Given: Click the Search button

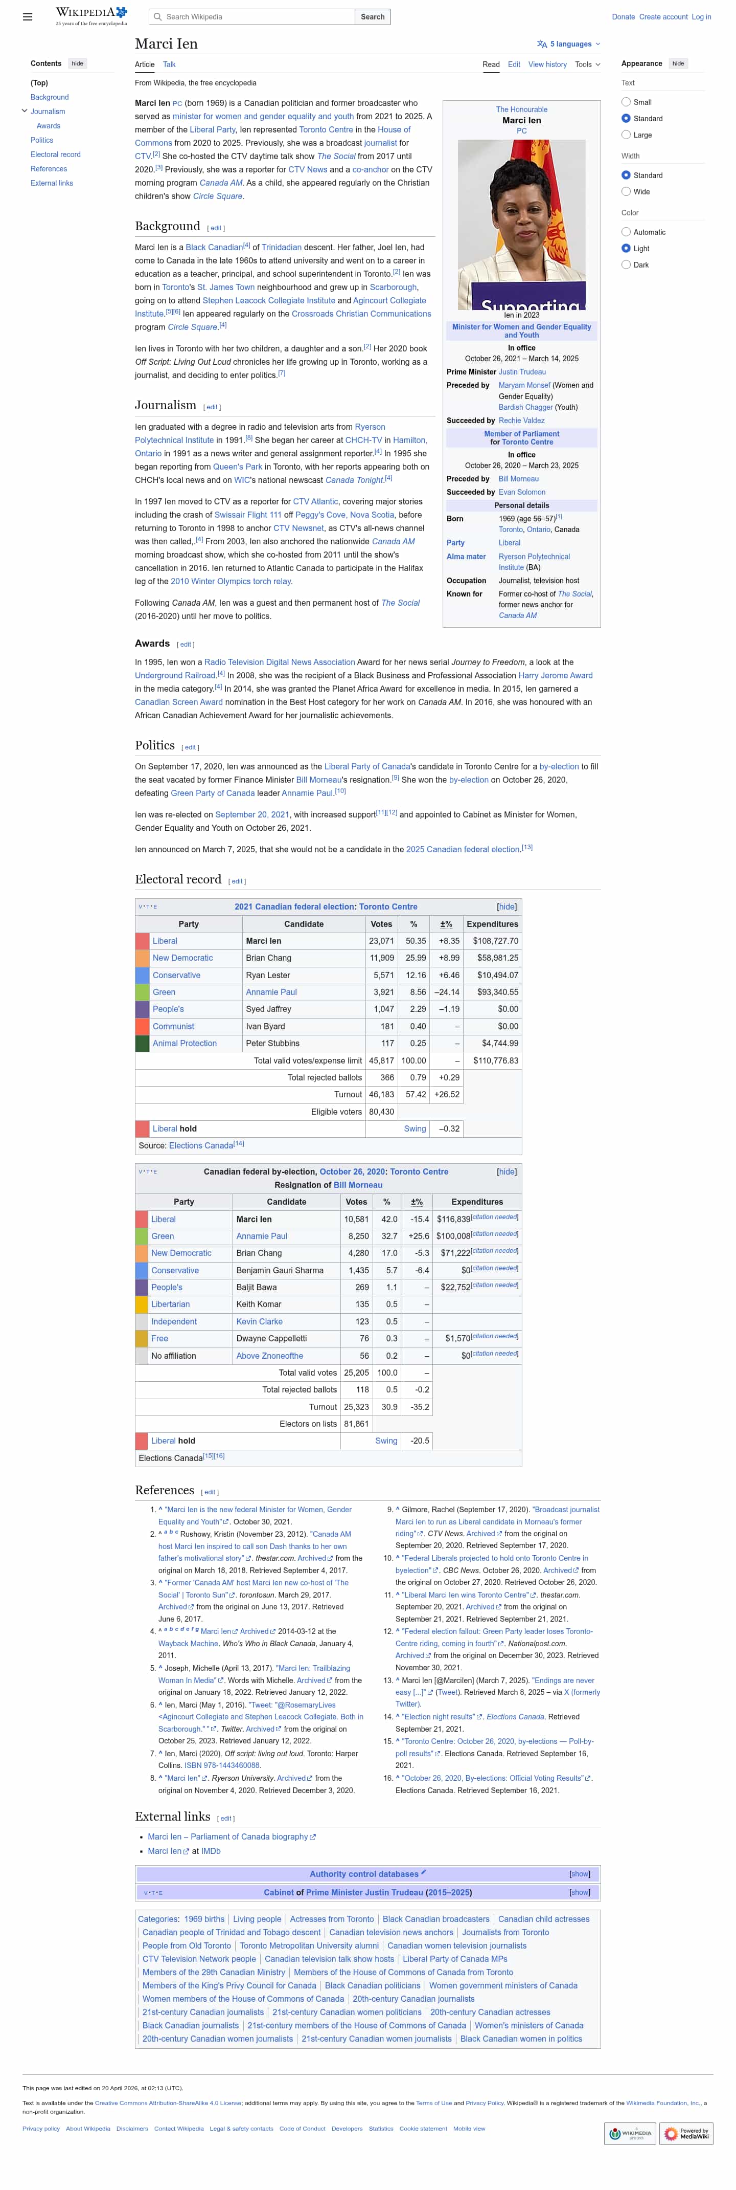Looking at the screenshot, I should [372, 17].
